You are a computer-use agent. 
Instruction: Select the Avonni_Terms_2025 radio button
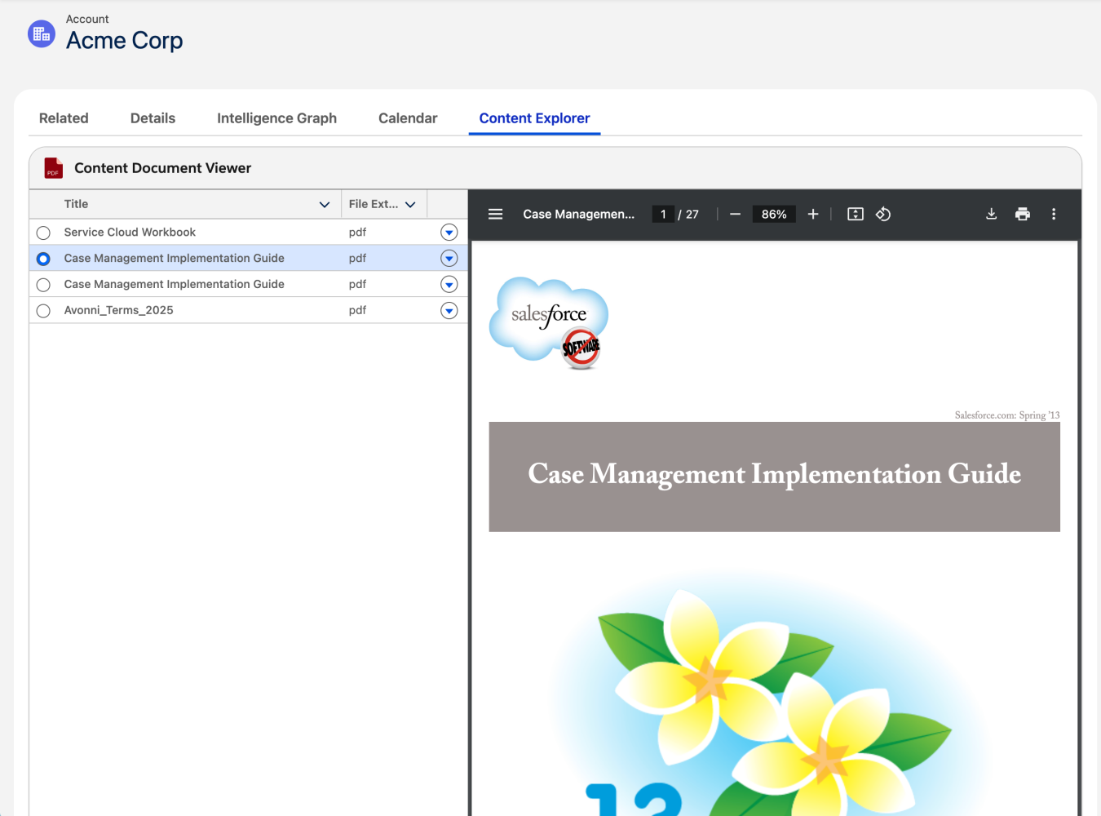43,311
